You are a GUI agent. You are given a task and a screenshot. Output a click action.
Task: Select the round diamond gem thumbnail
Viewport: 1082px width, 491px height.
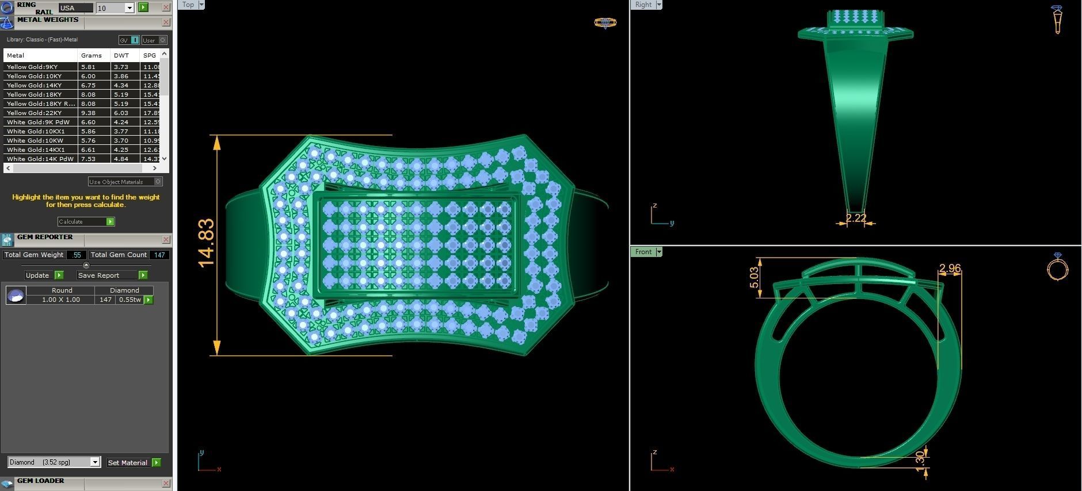(x=16, y=295)
